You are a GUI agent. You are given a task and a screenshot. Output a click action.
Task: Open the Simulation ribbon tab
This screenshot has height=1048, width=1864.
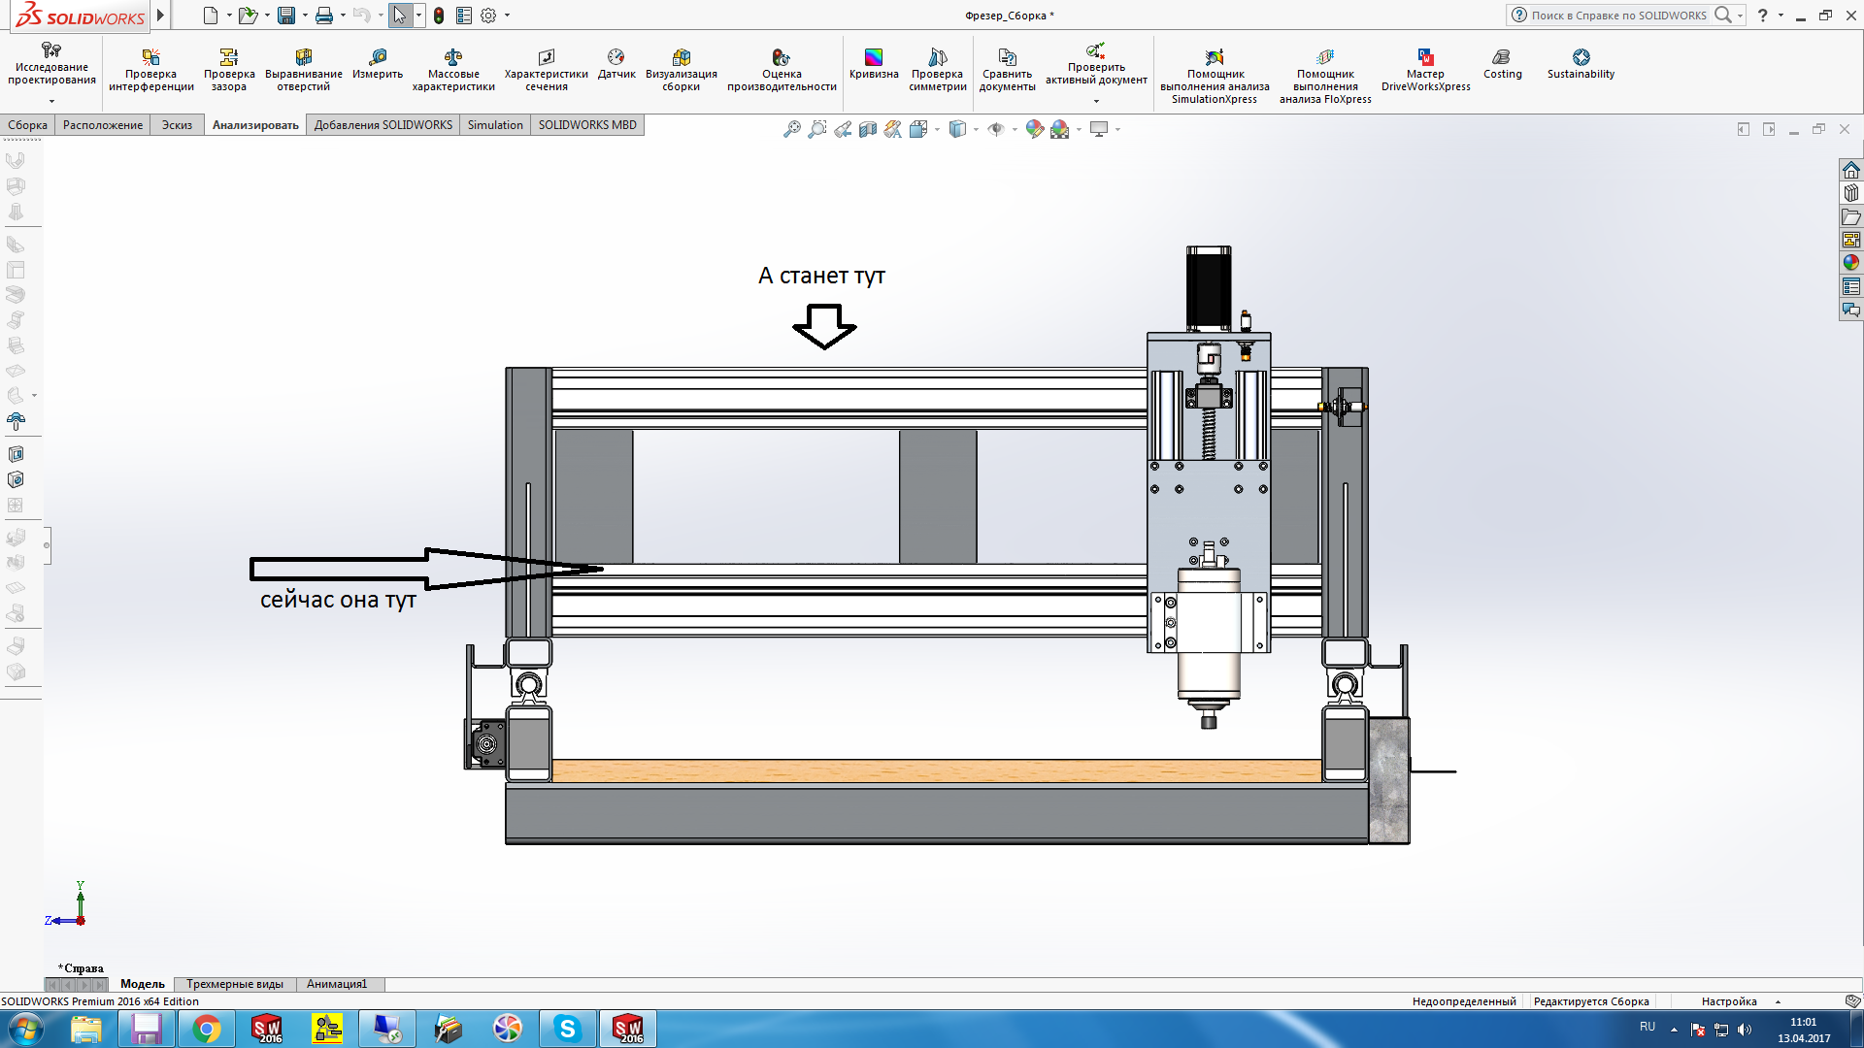pyautogui.click(x=495, y=125)
